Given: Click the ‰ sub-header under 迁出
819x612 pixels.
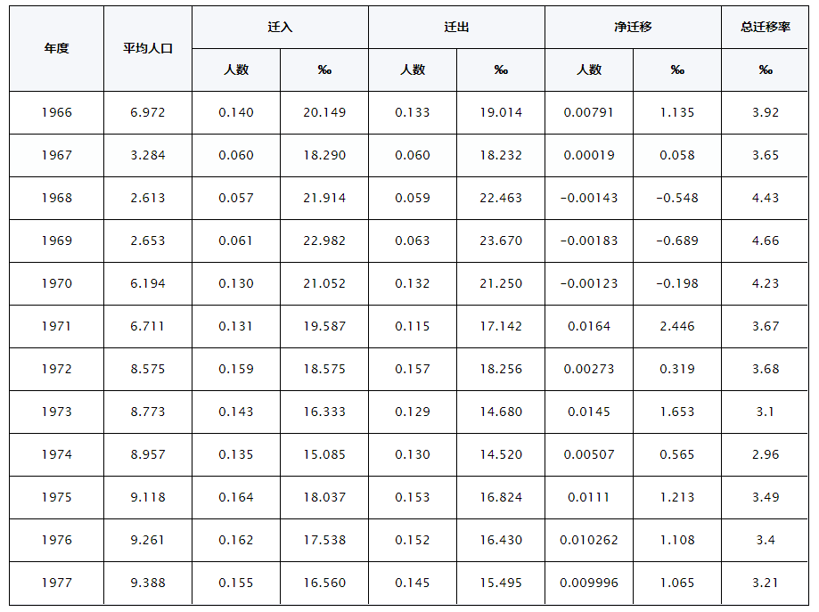Looking at the screenshot, I should click(x=501, y=69).
